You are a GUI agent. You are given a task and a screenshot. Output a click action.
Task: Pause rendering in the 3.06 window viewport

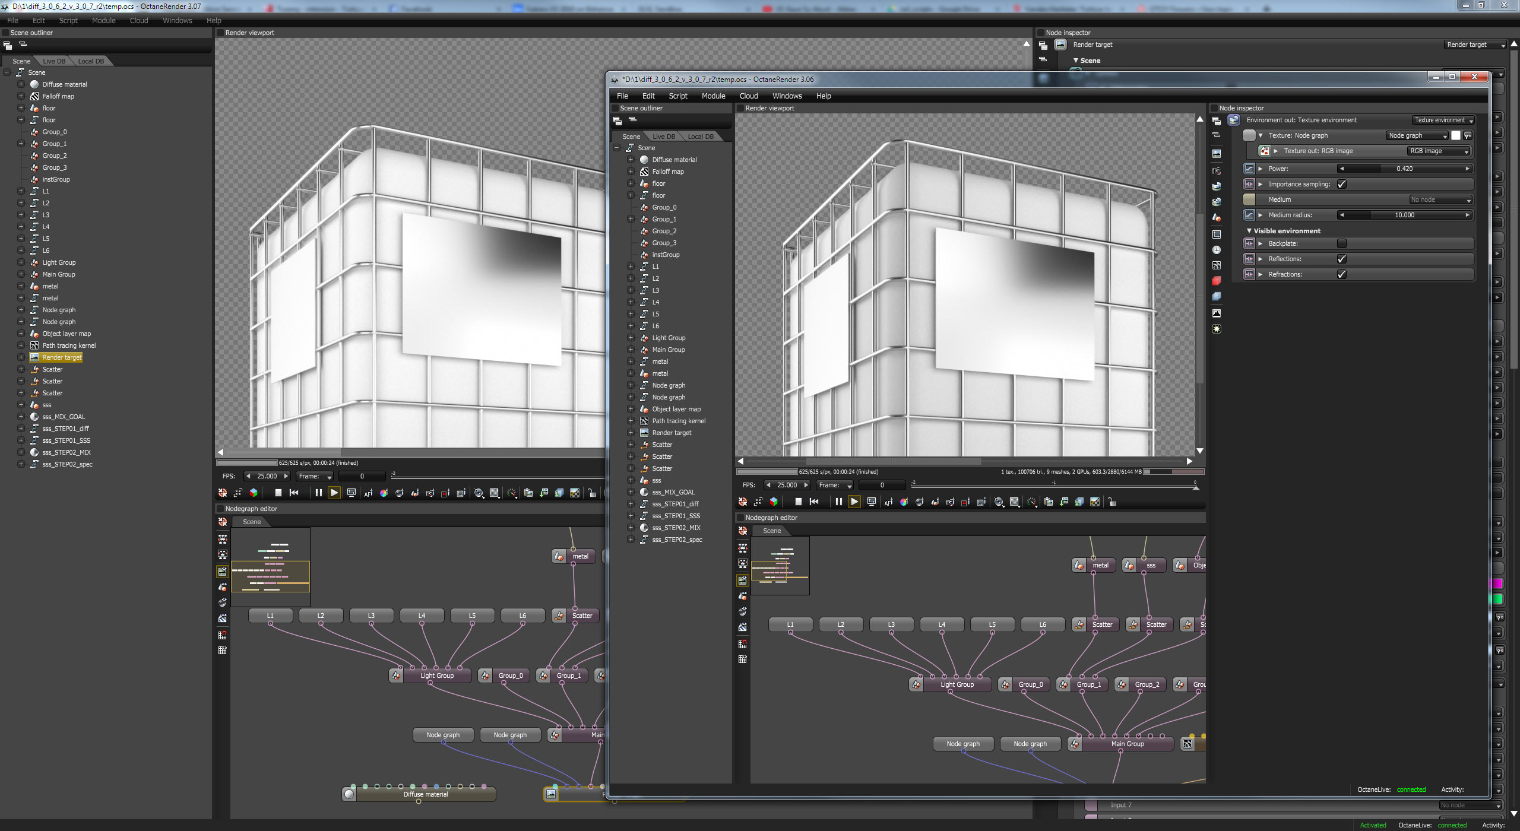838,502
